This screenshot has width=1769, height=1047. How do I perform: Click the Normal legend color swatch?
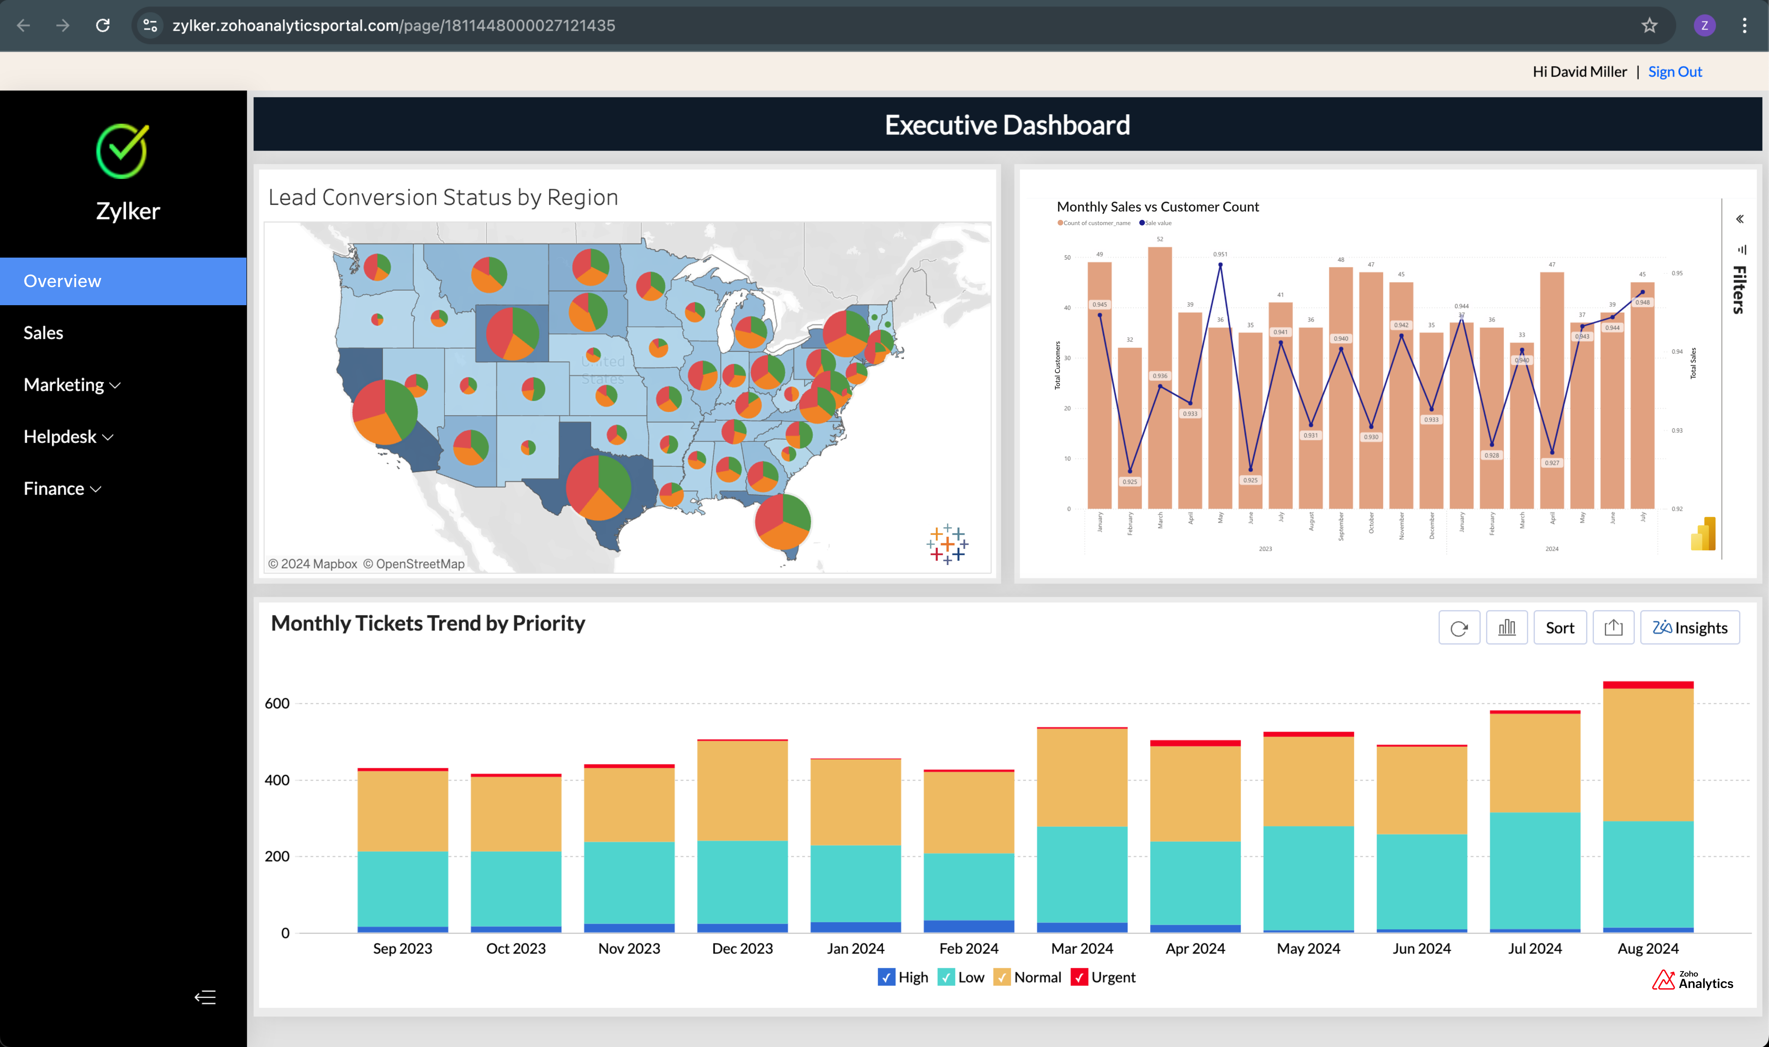pyautogui.click(x=1002, y=977)
